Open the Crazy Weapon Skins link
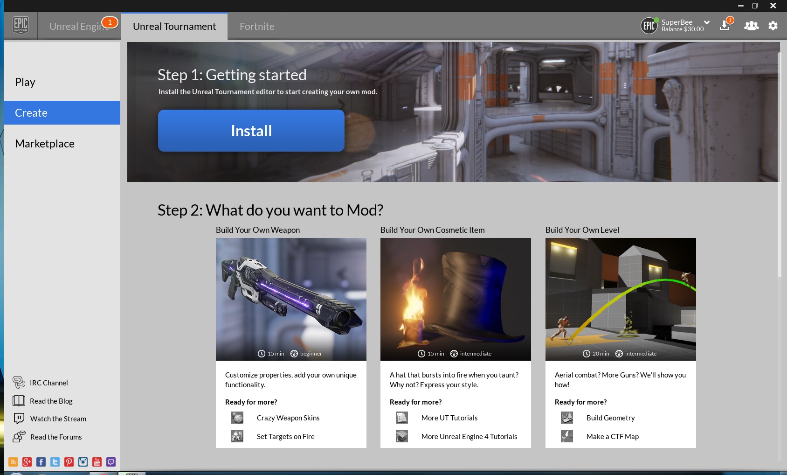The image size is (787, 475). click(288, 418)
